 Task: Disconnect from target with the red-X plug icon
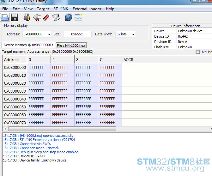pos(37,17)
